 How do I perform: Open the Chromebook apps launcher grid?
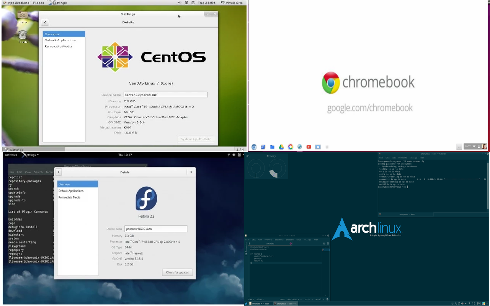[327, 147]
